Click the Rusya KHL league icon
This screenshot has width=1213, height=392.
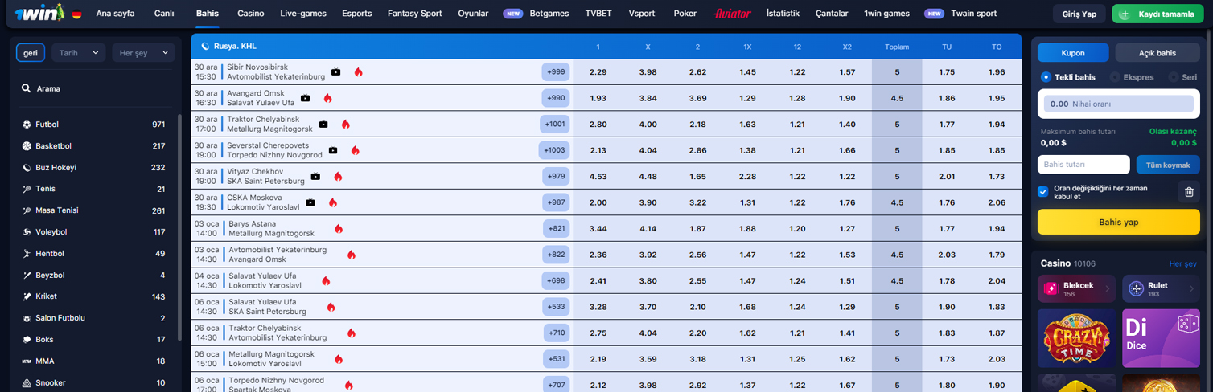tap(205, 47)
